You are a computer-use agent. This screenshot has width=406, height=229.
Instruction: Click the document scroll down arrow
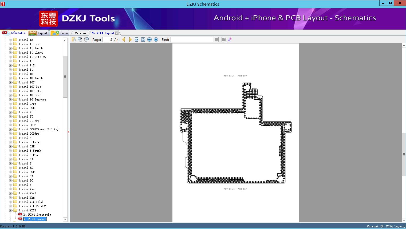[x=404, y=220]
